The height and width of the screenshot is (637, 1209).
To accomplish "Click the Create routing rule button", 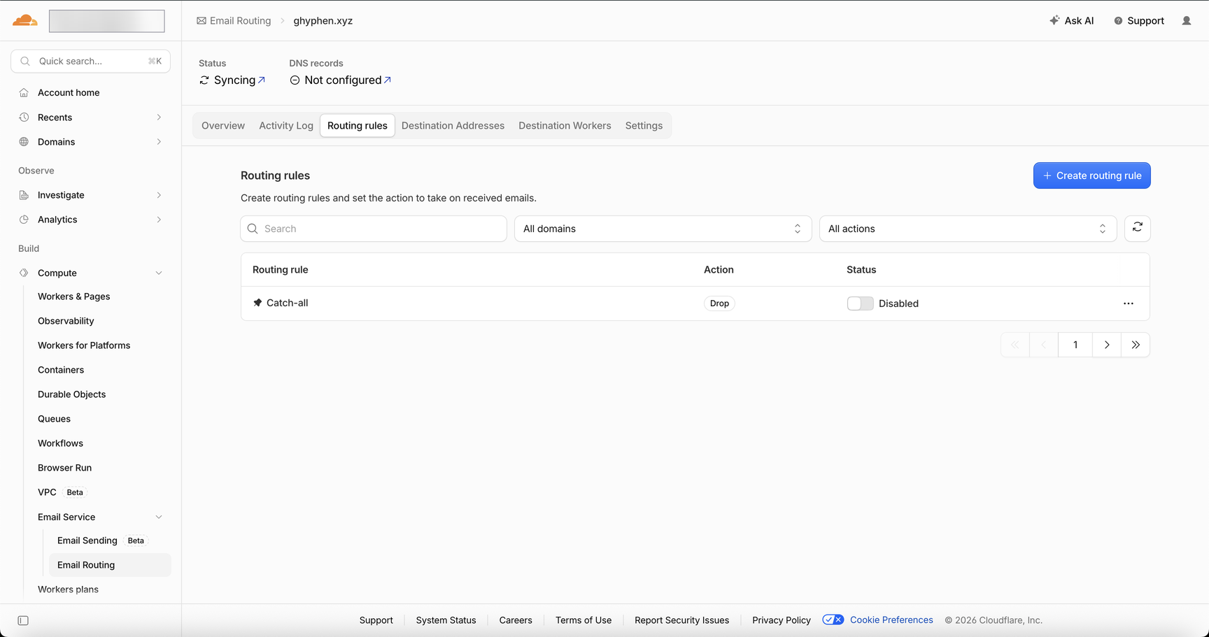I will click(1091, 176).
